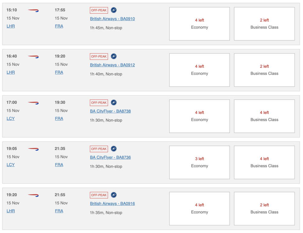The height and width of the screenshot is (233, 303).
Task: Click the British Airways logo on the 17:00 flight
Action: pyautogui.click(x=33, y=103)
